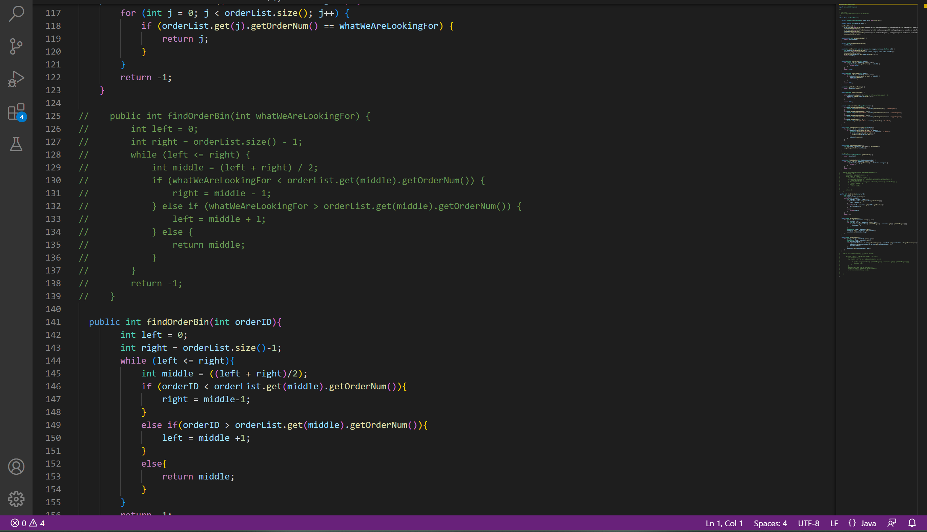Select encoding via UTF-8 indicator
Image resolution: width=927 pixels, height=532 pixels.
click(x=808, y=523)
